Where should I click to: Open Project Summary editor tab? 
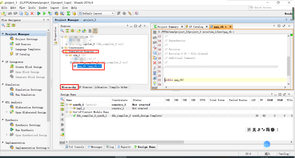point(168,27)
